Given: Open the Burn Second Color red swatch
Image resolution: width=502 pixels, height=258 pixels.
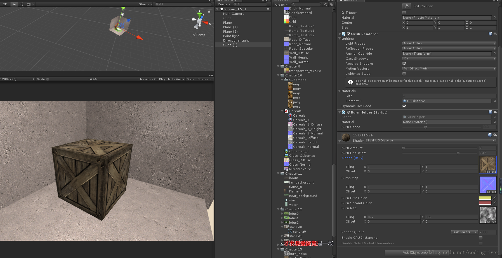Looking at the screenshot, I should (485, 203).
